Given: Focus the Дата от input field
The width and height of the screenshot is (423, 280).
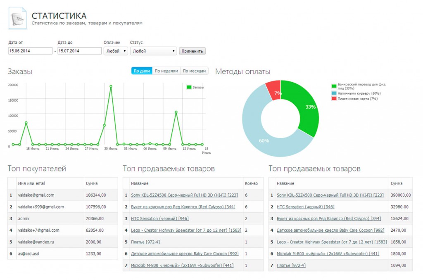Looking at the screenshot, I should (x=30, y=51).
